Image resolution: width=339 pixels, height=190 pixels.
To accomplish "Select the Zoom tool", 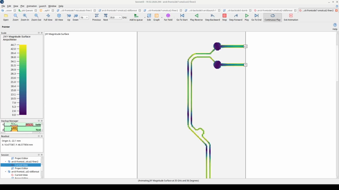I will click(x=15, y=17).
